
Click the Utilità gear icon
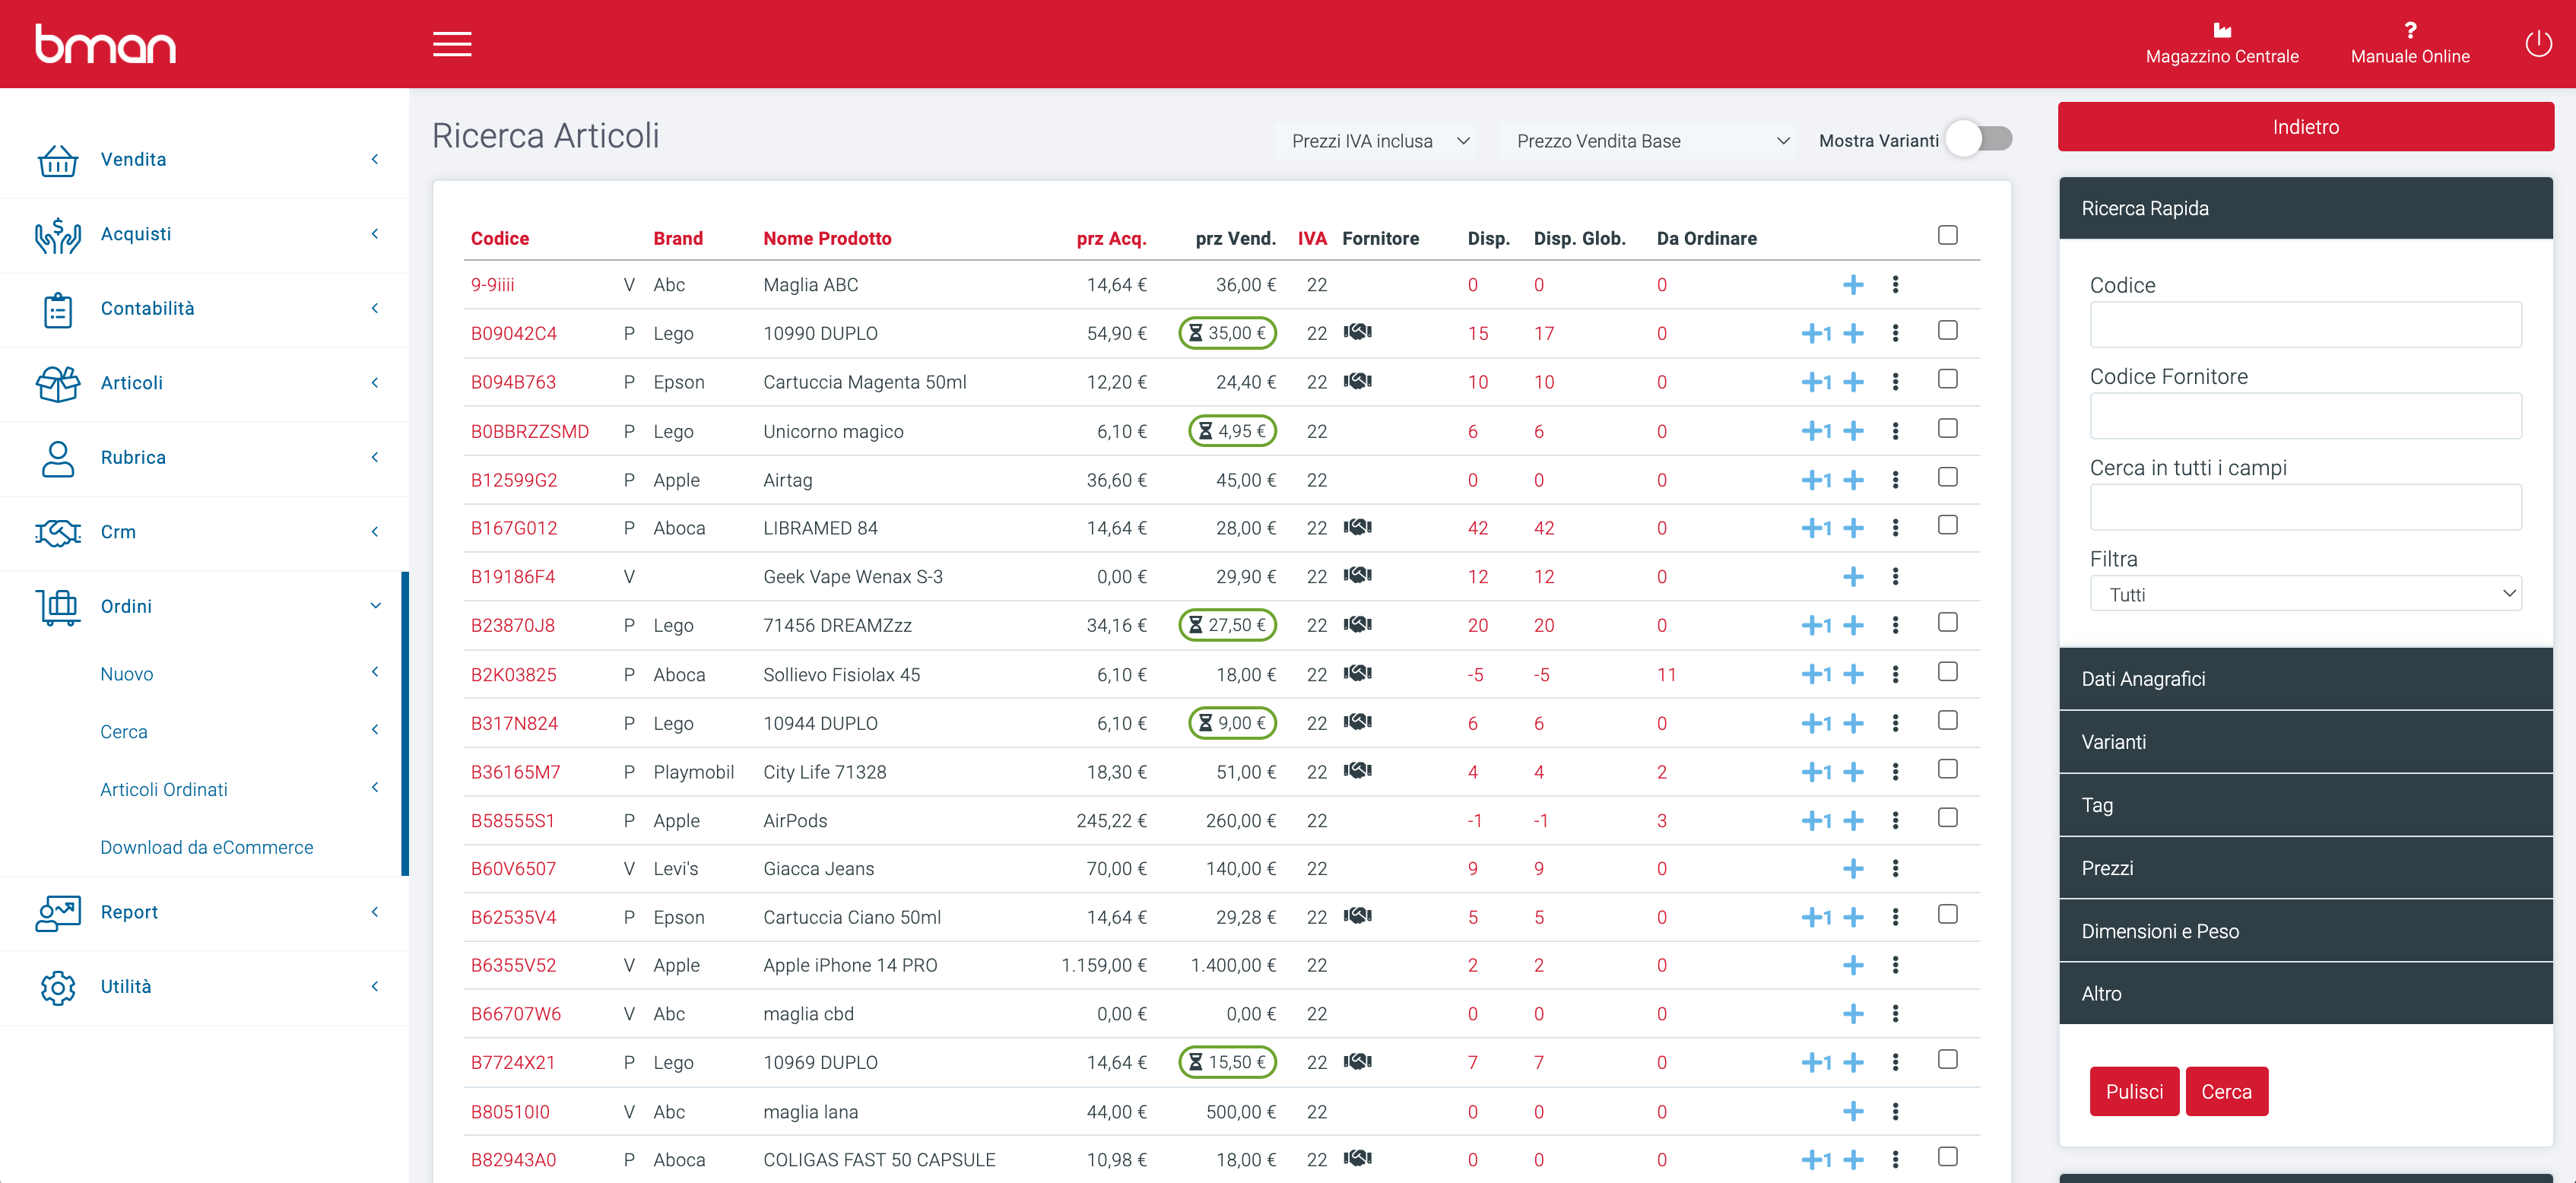(58, 987)
